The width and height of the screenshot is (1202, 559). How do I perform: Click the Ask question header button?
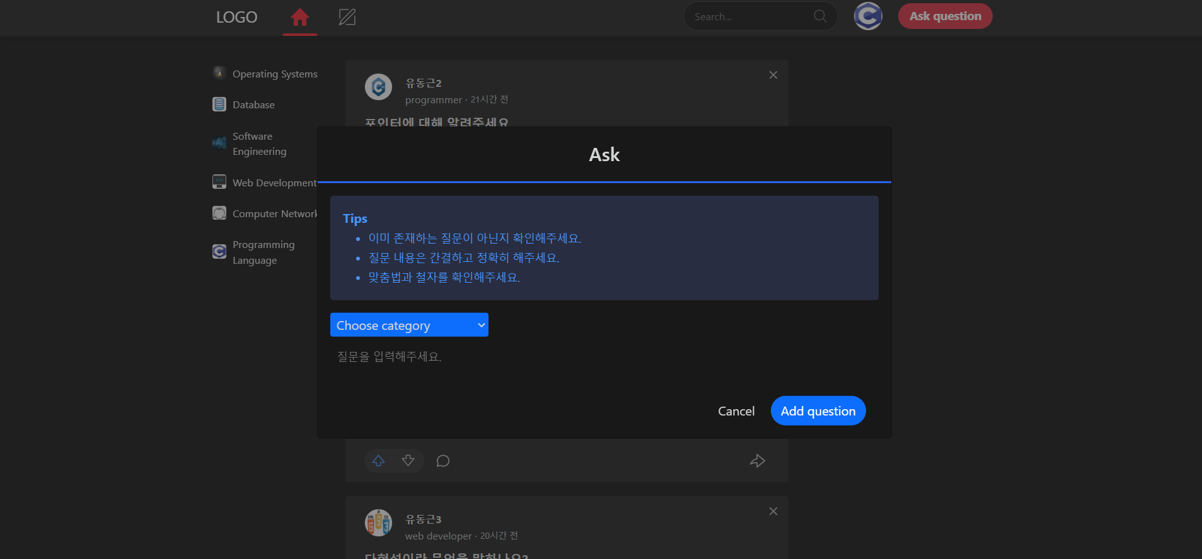click(x=945, y=16)
